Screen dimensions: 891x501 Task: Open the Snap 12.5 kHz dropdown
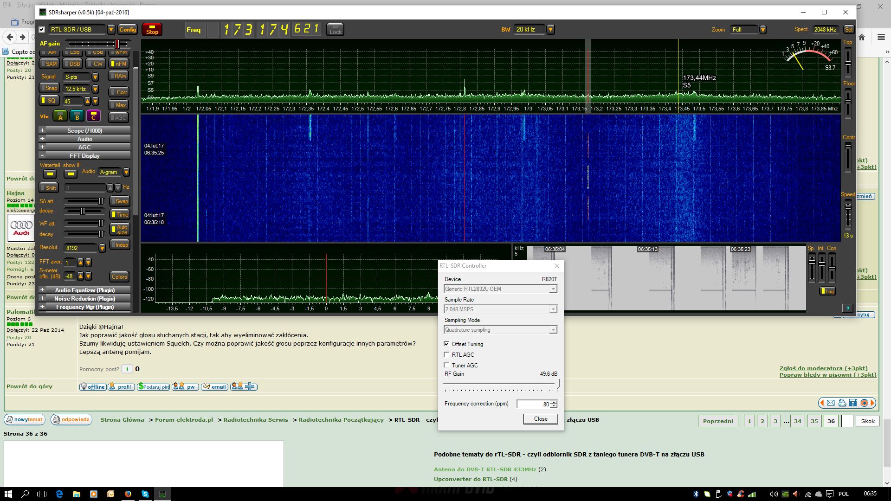pyautogui.click(x=95, y=89)
